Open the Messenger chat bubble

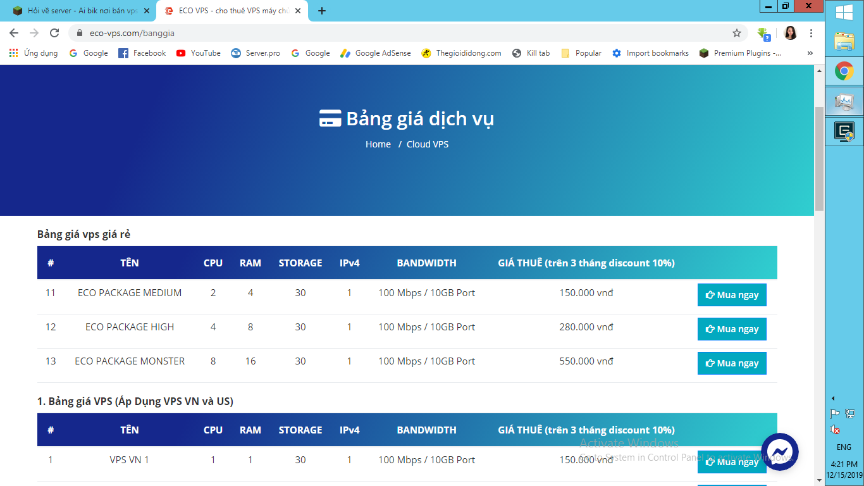(779, 452)
